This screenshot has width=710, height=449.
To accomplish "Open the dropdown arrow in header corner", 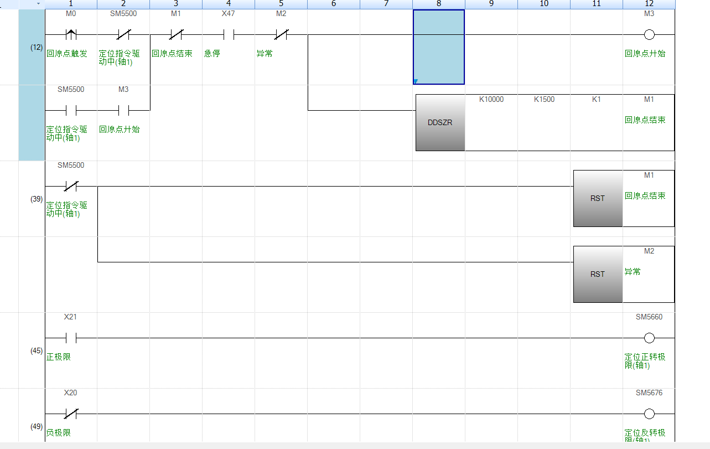I will (38, 4).
